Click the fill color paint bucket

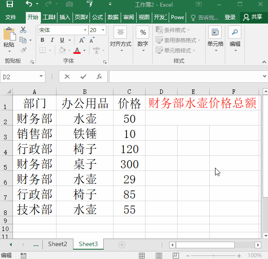62,50
